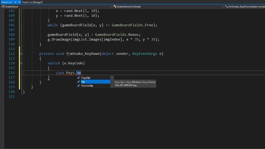Collapse the switch block on line 114
This screenshot has height=149, width=265.
click(x=22, y=63)
